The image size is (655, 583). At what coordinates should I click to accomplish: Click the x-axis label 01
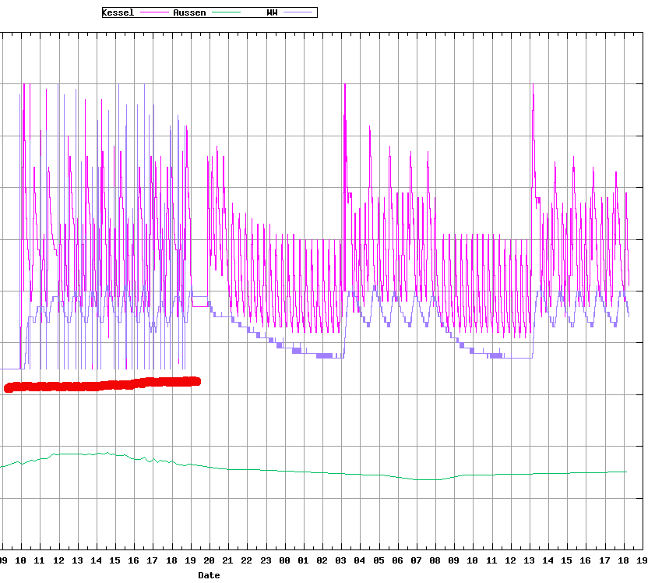[303, 561]
